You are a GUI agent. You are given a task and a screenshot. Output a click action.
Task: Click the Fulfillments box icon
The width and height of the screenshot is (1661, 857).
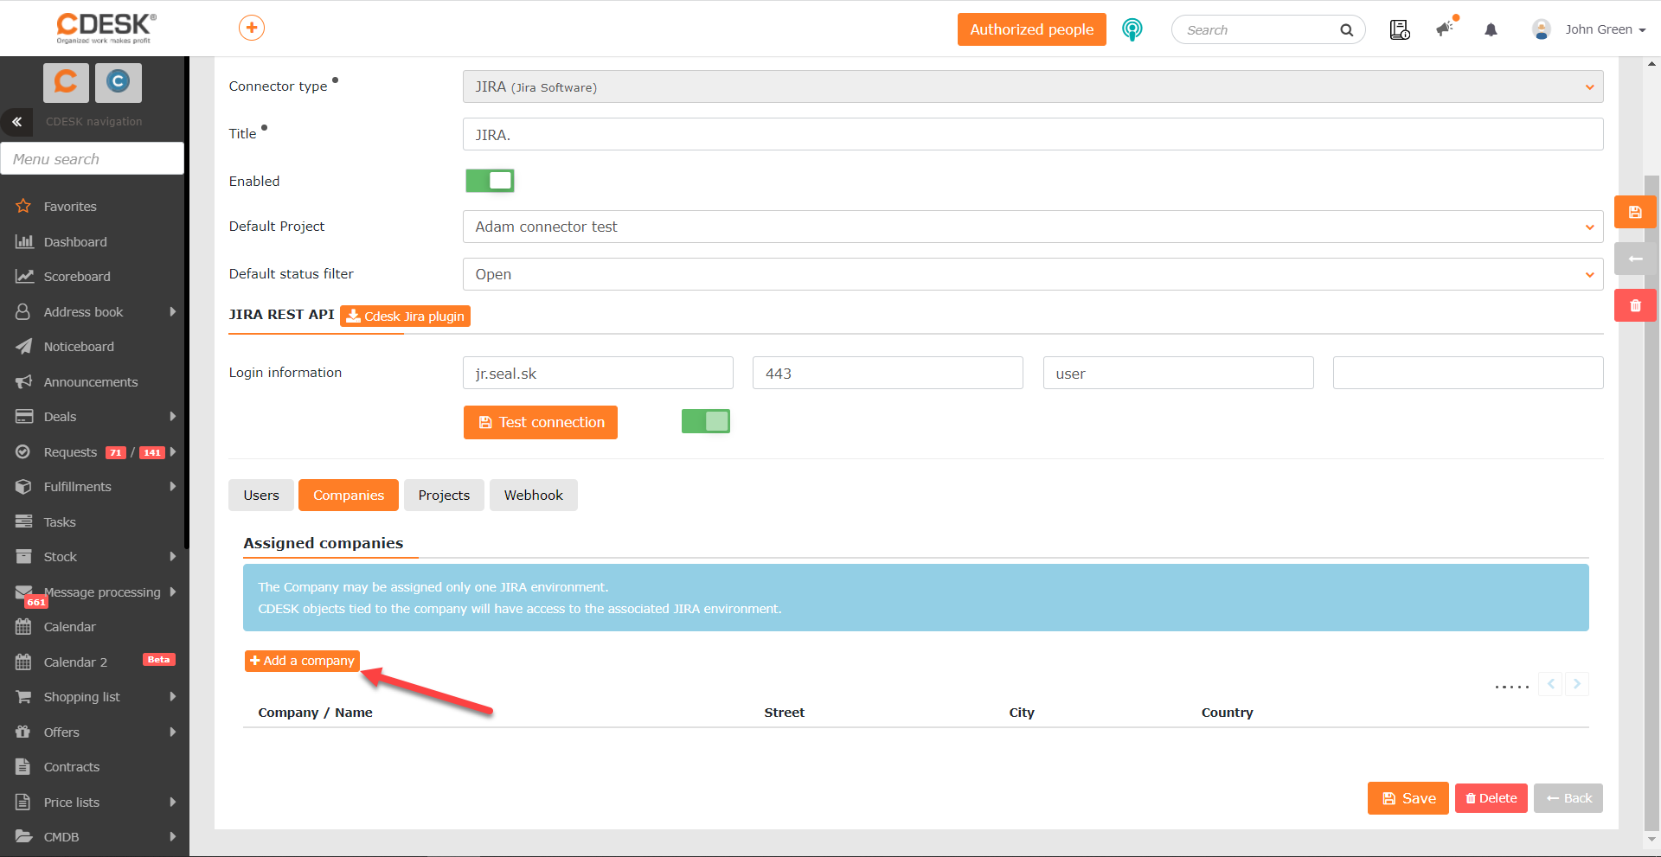[23, 487]
